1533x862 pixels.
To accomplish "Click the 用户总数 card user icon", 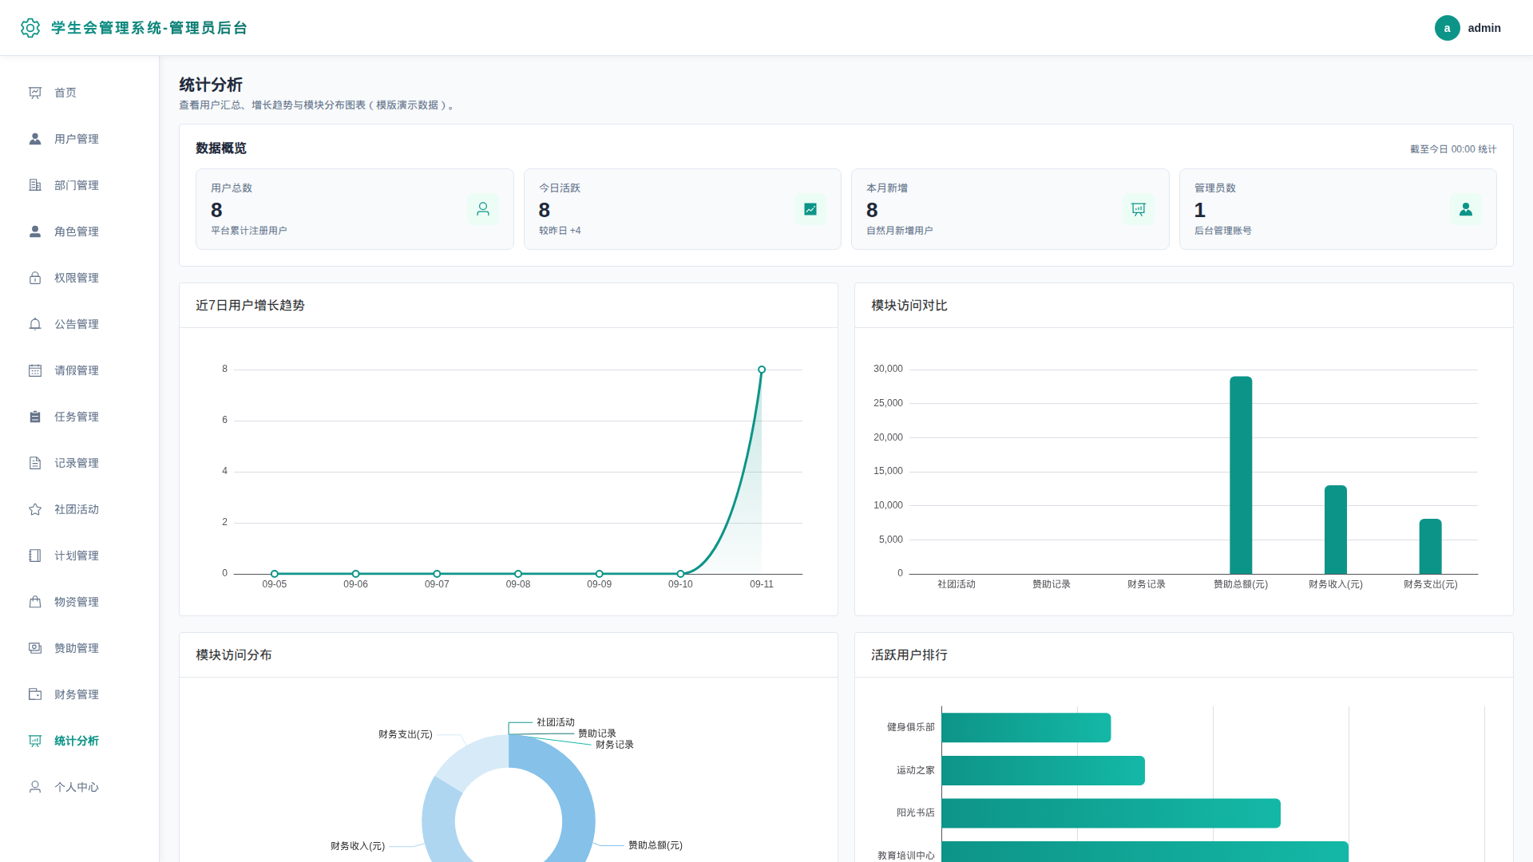I will 483,209.
